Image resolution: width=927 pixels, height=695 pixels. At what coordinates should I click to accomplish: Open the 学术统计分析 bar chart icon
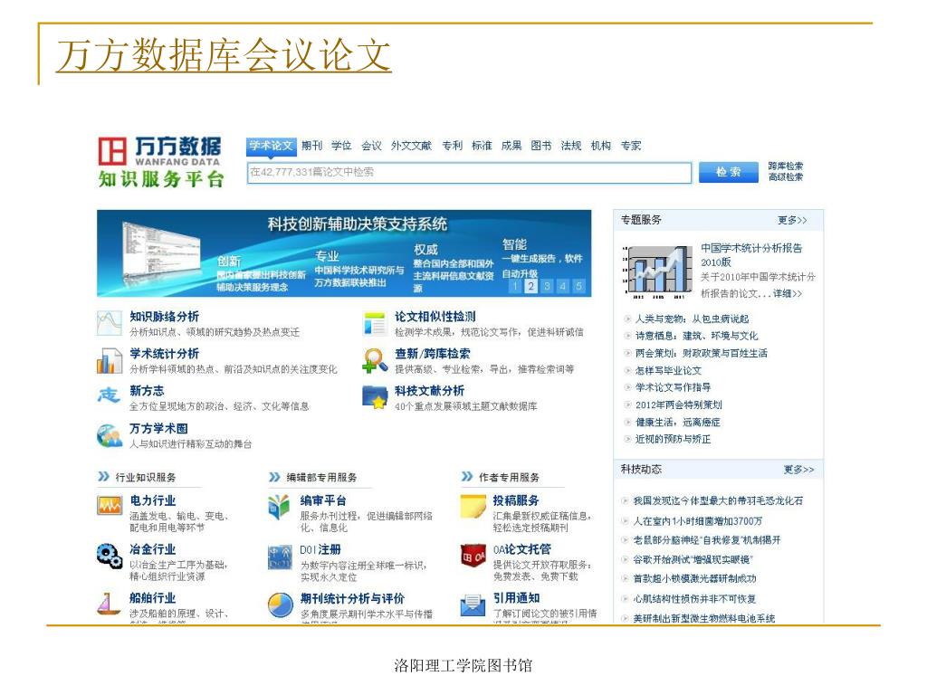click(x=109, y=360)
